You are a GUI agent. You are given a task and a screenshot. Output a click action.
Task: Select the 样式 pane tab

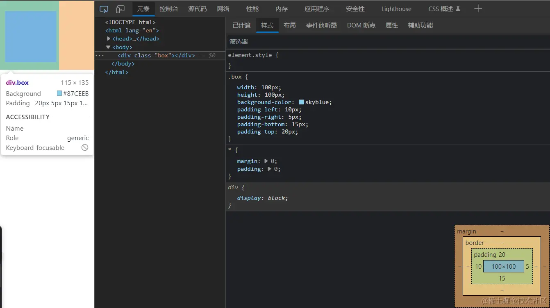tap(267, 25)
